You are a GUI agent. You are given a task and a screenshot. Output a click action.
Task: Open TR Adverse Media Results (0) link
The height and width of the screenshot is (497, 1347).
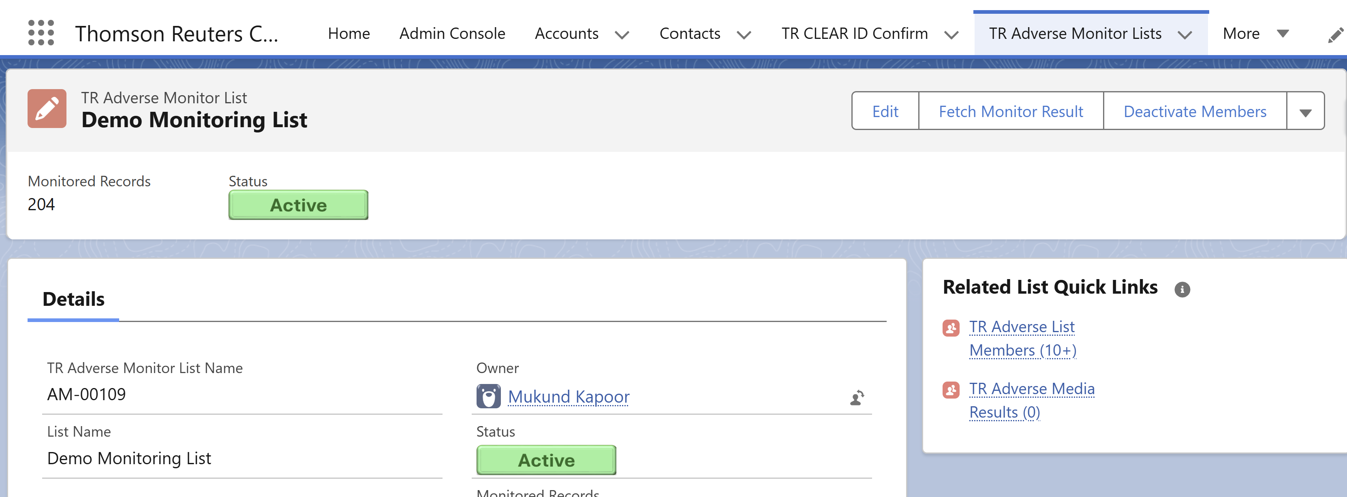click(x=1032, y=401)
